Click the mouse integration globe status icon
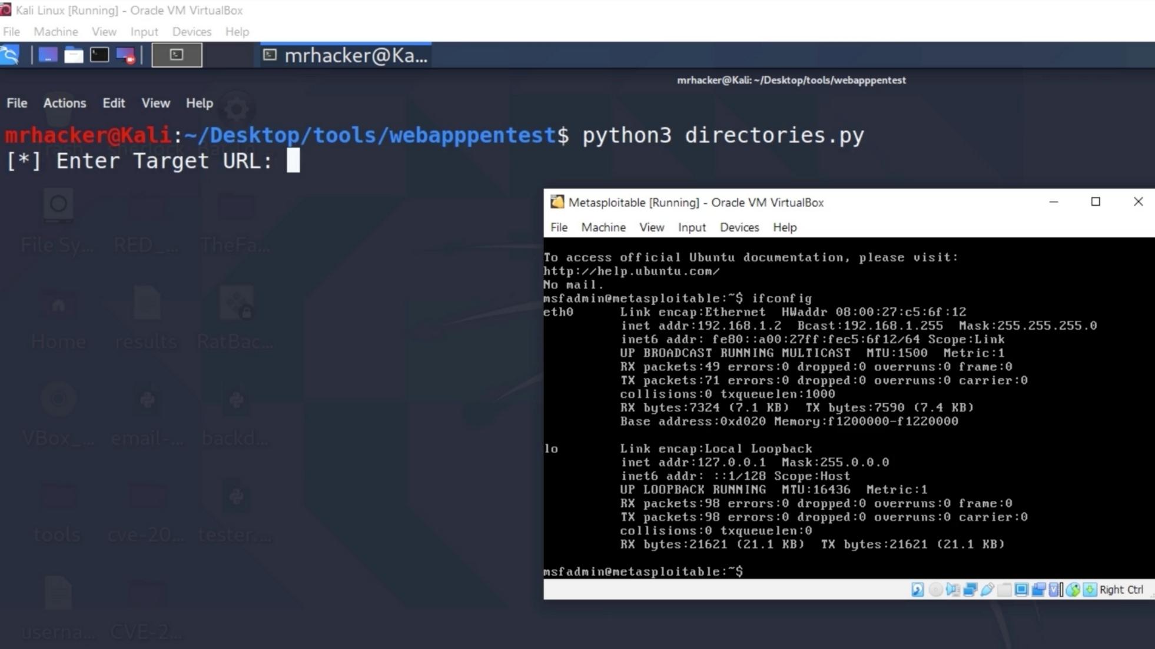This screenshot has width=1155, height=649. tap(1073, 590)
